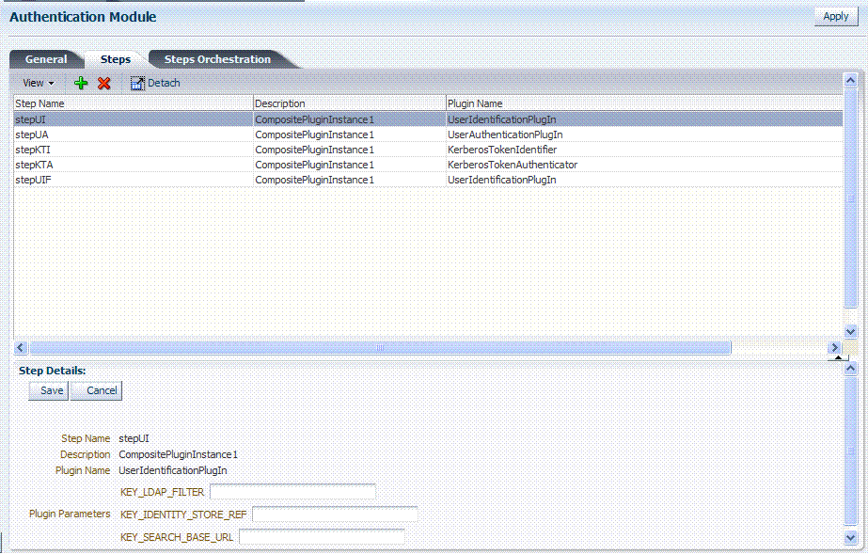Click the table horizontal scroll right arrow
The image size is (868, 554).
(x=834, y=348)
